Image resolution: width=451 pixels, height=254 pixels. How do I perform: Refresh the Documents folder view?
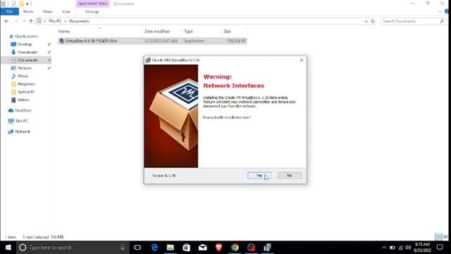(x=373, y=21)
